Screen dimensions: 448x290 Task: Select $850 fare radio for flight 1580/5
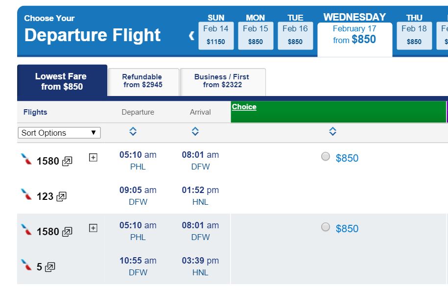point(326,227)
